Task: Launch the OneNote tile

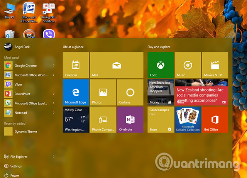Action: [x=130, y=120]
